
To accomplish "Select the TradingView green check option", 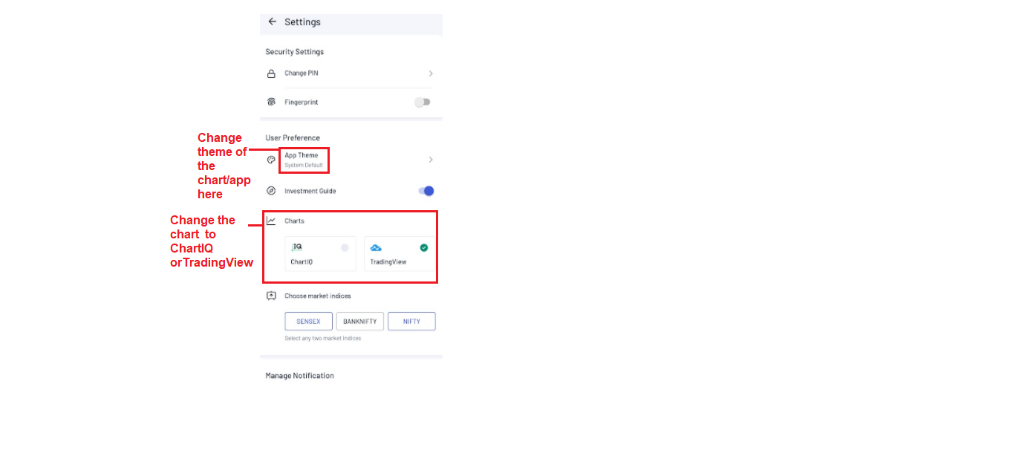I will [424, 247].
